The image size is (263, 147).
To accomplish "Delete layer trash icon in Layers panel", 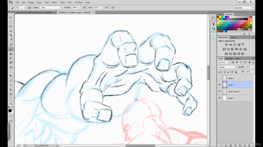I will pos(249,145).
